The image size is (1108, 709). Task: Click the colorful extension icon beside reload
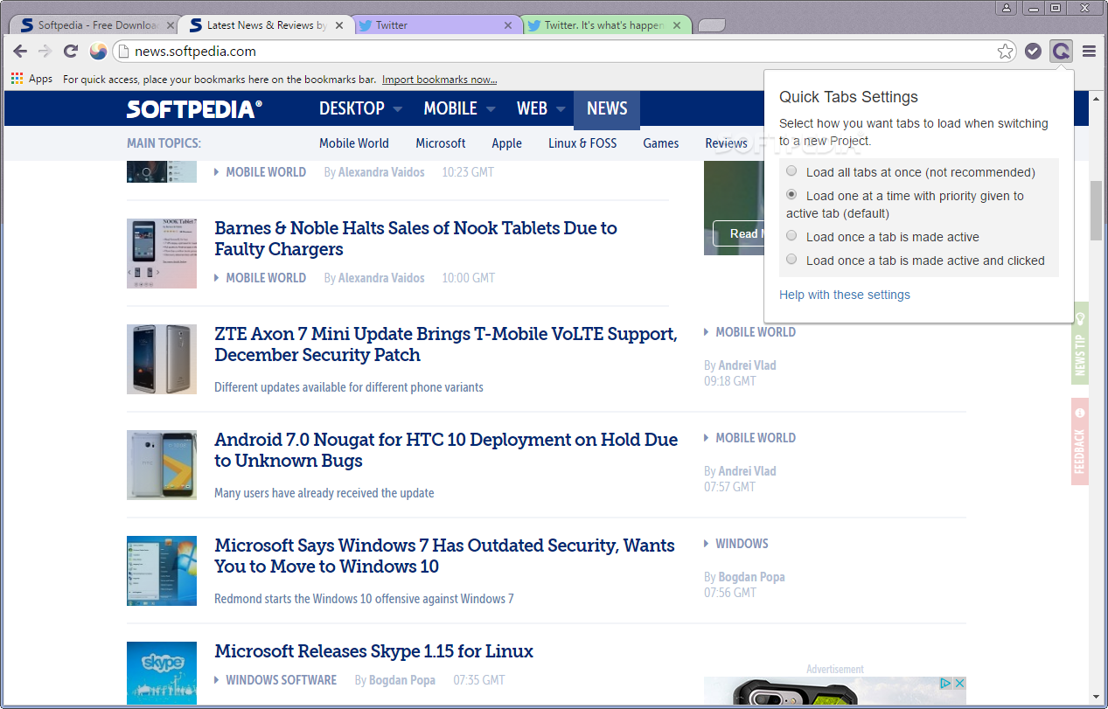[98, 52]
